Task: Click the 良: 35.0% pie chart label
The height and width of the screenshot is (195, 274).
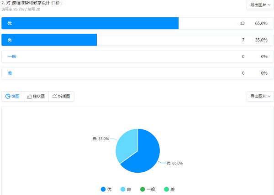Action: pyautogui.click(x=100, y=139)
